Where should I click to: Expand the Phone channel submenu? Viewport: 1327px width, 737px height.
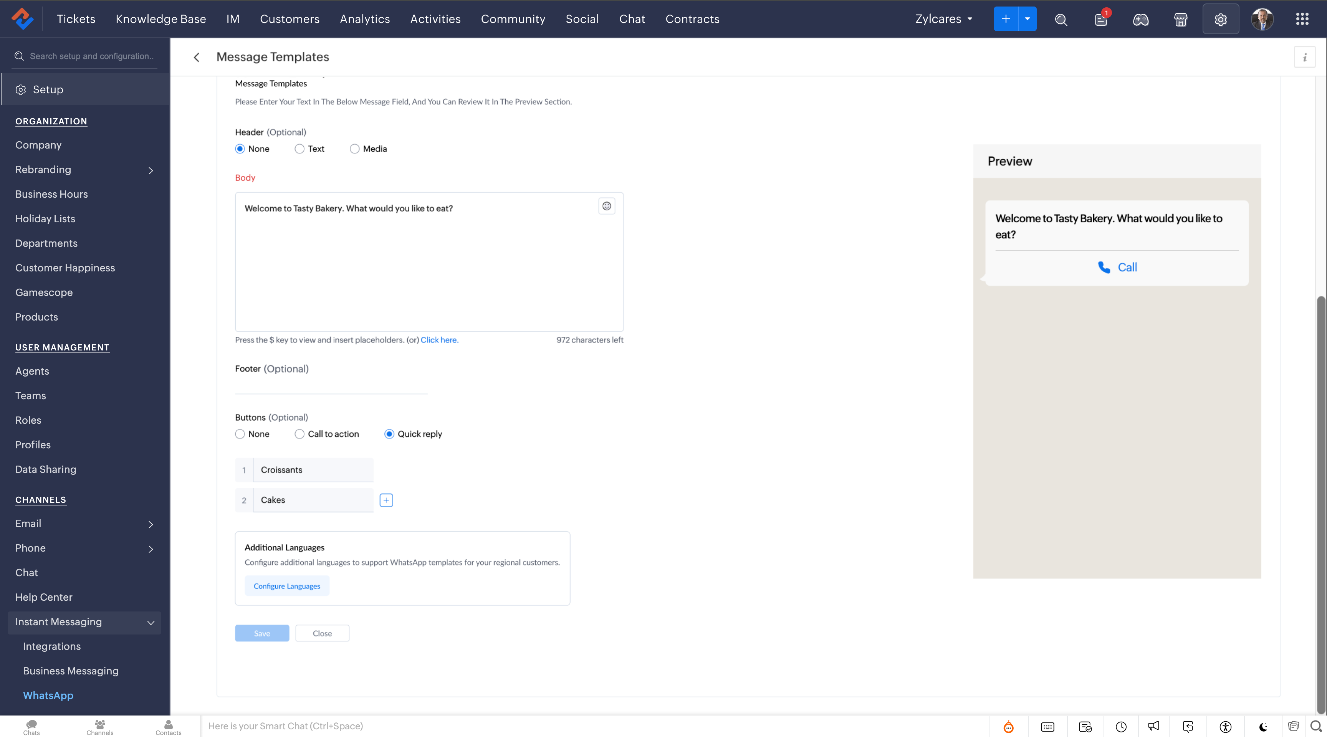point(151,549)
